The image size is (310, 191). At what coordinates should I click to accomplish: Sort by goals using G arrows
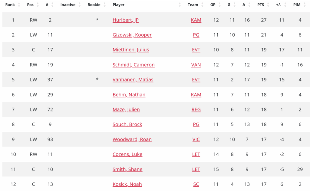234,5
